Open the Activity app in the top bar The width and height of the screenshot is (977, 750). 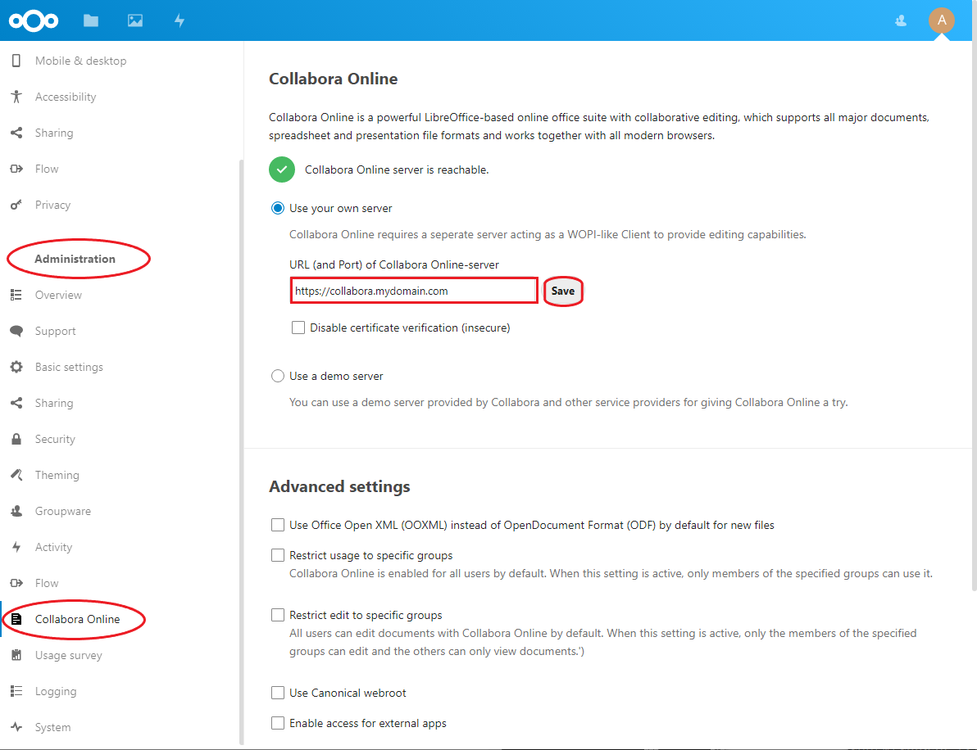point(179,20)
